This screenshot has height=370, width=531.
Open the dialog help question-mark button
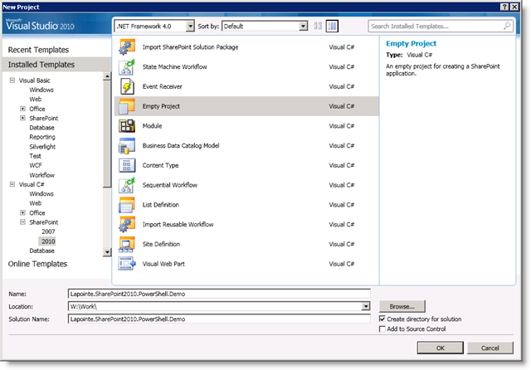[x=504, y=7]
